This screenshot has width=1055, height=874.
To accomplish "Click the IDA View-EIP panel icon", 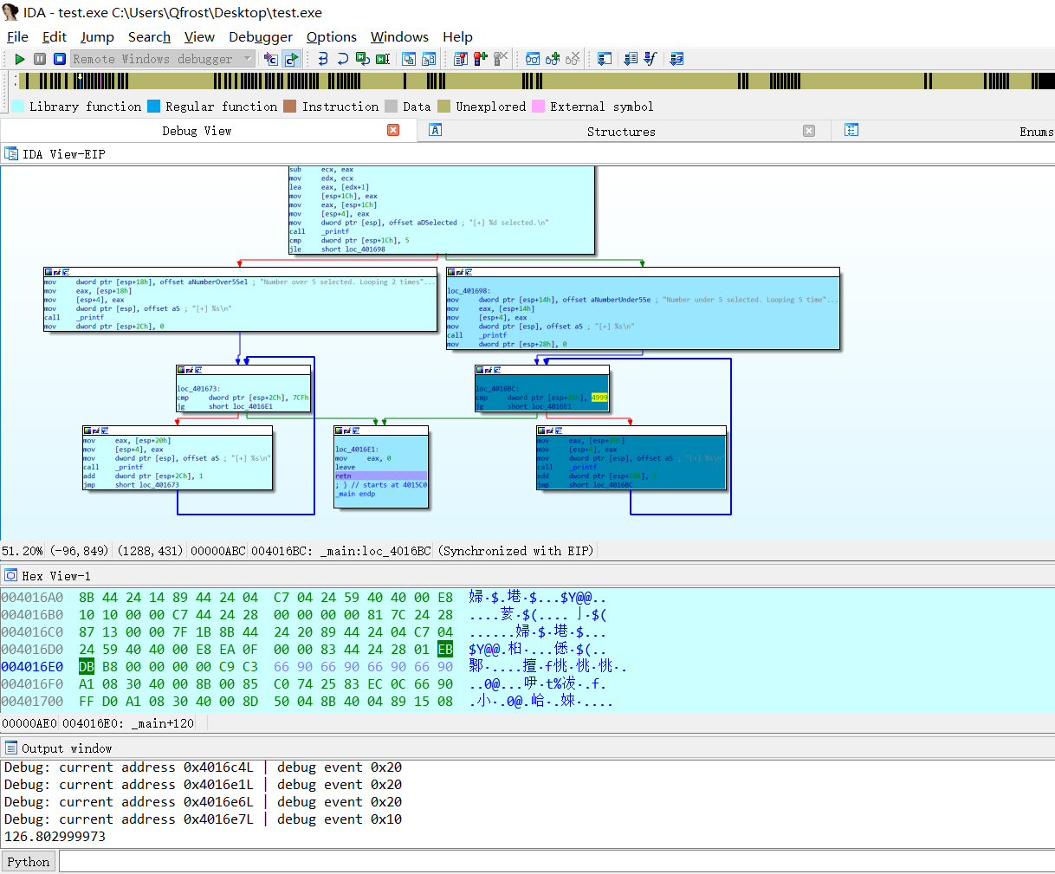I will point(11,153).
